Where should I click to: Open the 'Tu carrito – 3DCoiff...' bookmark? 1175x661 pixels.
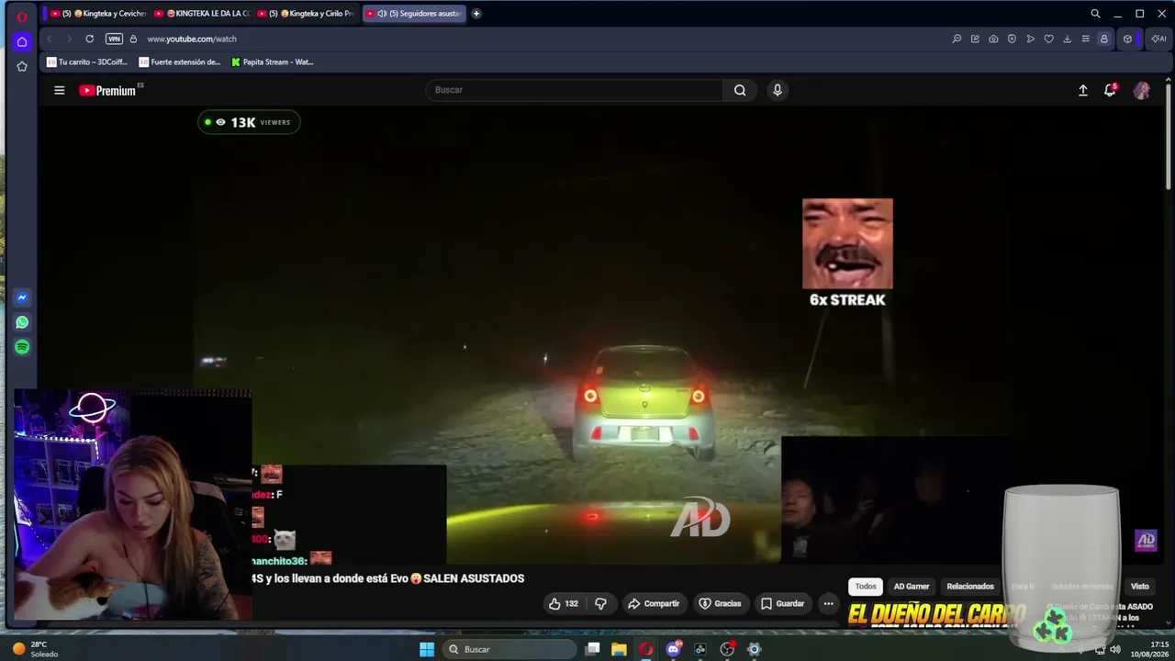pos(88,62)
